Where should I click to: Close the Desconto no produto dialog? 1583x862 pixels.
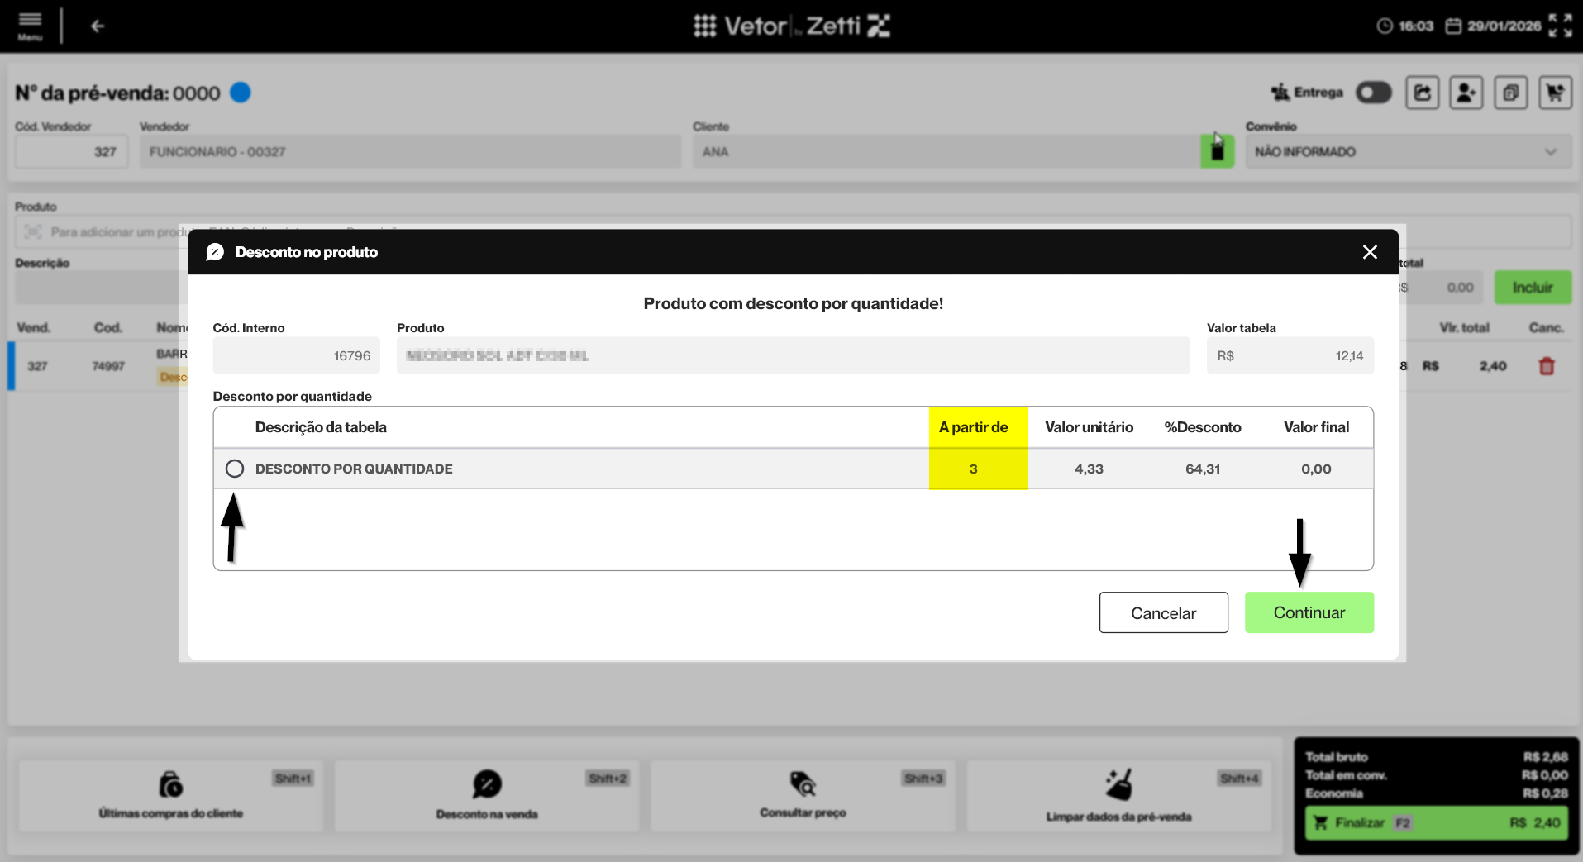tap(1370, 252)
